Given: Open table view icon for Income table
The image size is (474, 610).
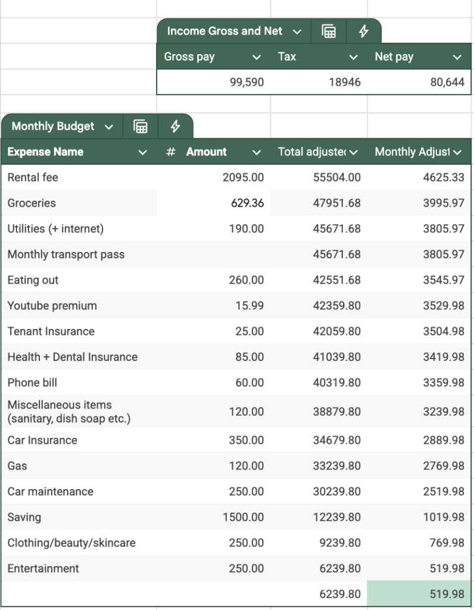Looking at the screenshot, I should [329, 31].
